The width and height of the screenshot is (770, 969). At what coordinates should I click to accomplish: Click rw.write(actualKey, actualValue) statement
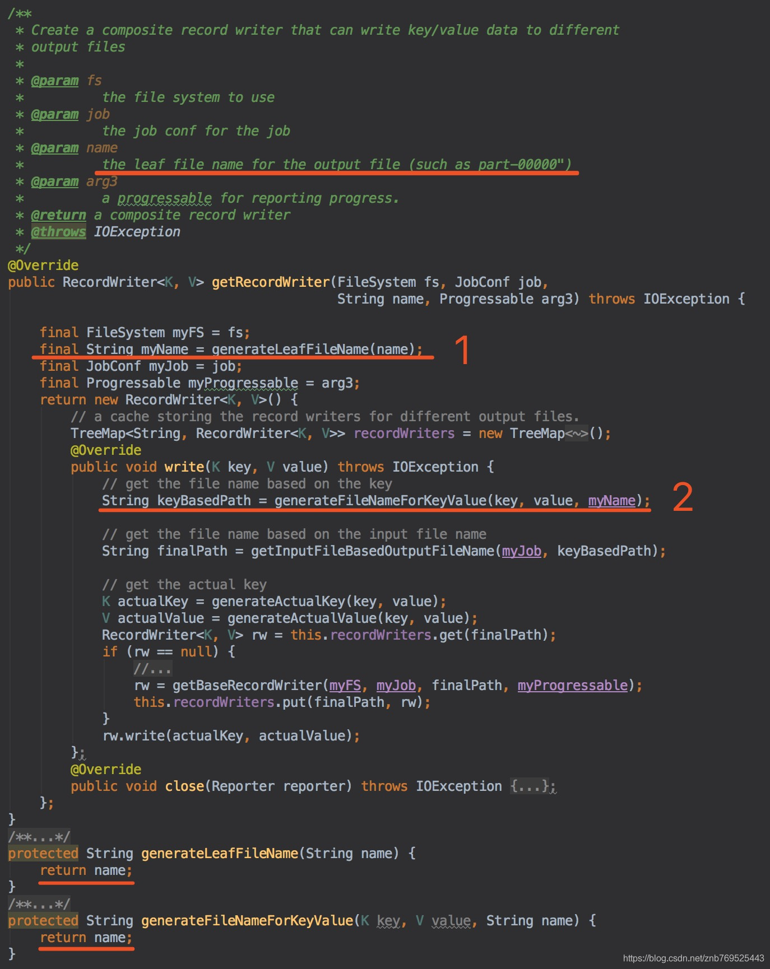[231, 736]
